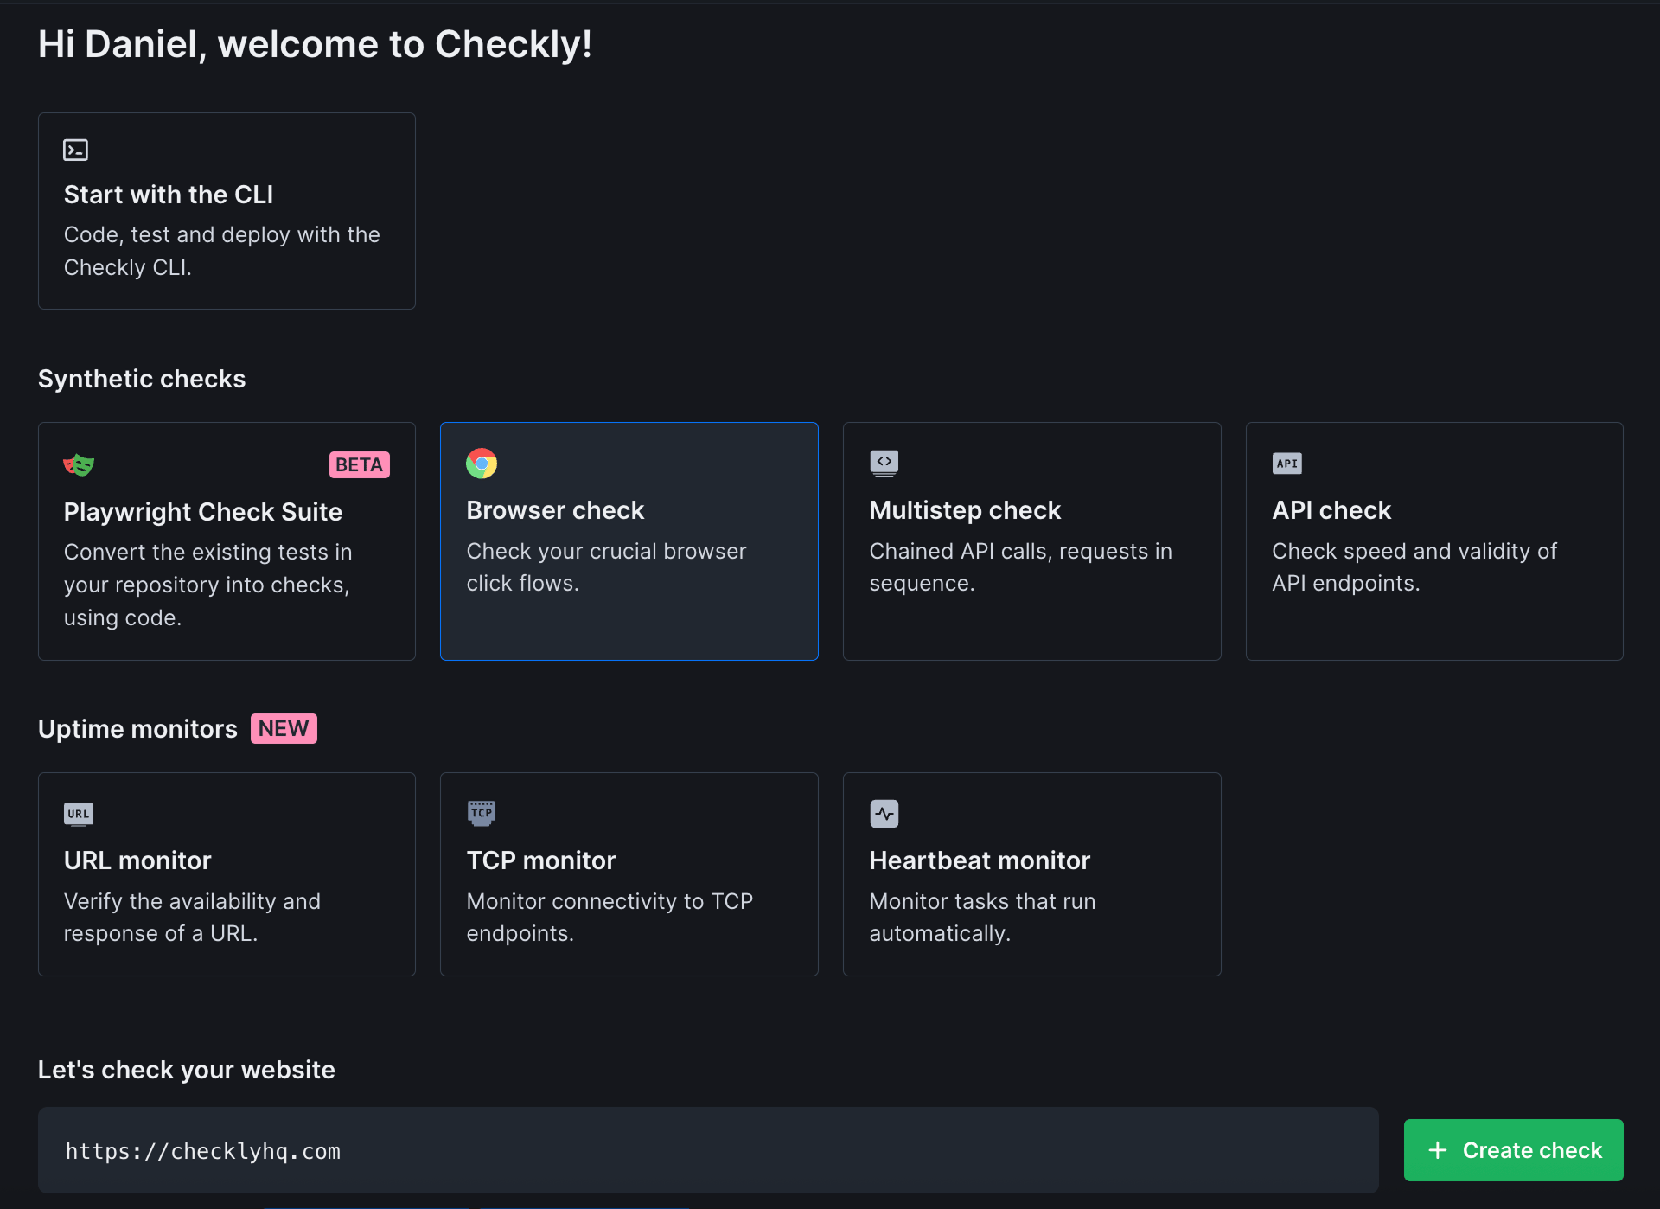The width and height of the screenshot is (1660, 1209).
Task: Select the Playwright Check Suite title
Action: [203, 512]
